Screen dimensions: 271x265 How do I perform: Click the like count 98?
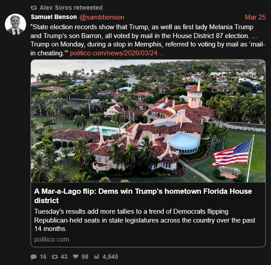coord(85,257)
